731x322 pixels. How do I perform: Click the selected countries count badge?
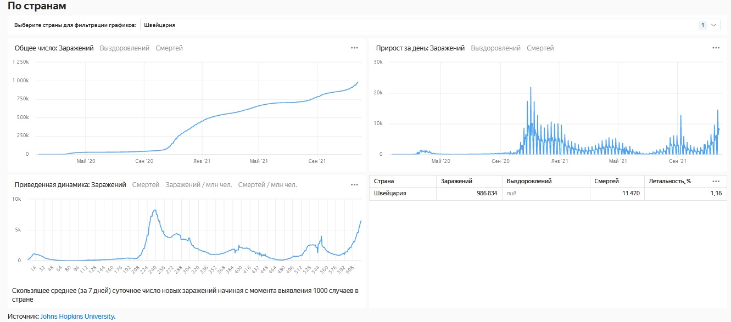(x=702, y=25)
